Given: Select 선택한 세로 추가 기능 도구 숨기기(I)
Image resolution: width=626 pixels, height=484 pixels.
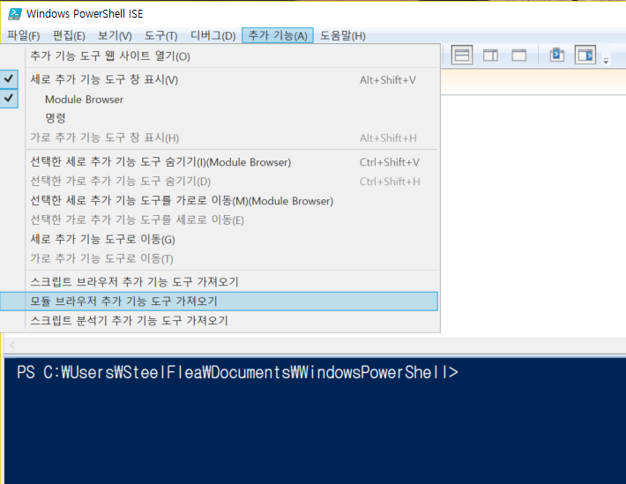Looking at the screenshot, I should click(220, 162).
